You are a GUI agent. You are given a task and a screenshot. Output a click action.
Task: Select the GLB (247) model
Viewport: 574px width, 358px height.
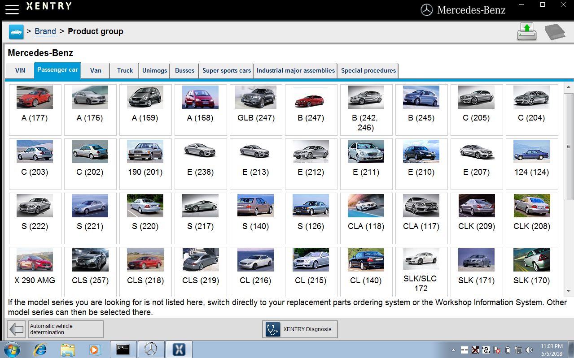256,110
